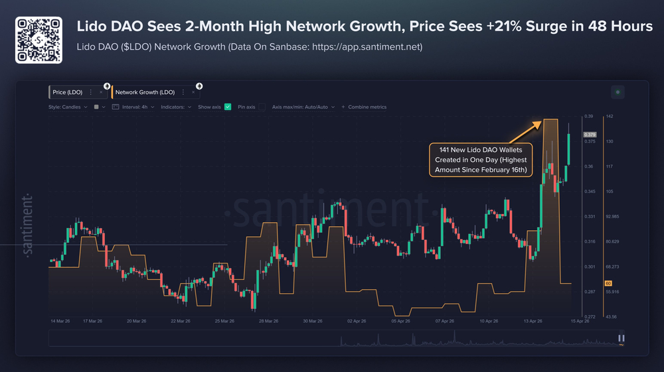Disable the Show axis checkbox
Viewport: 664px width, 372px height.
coord(228,107)
